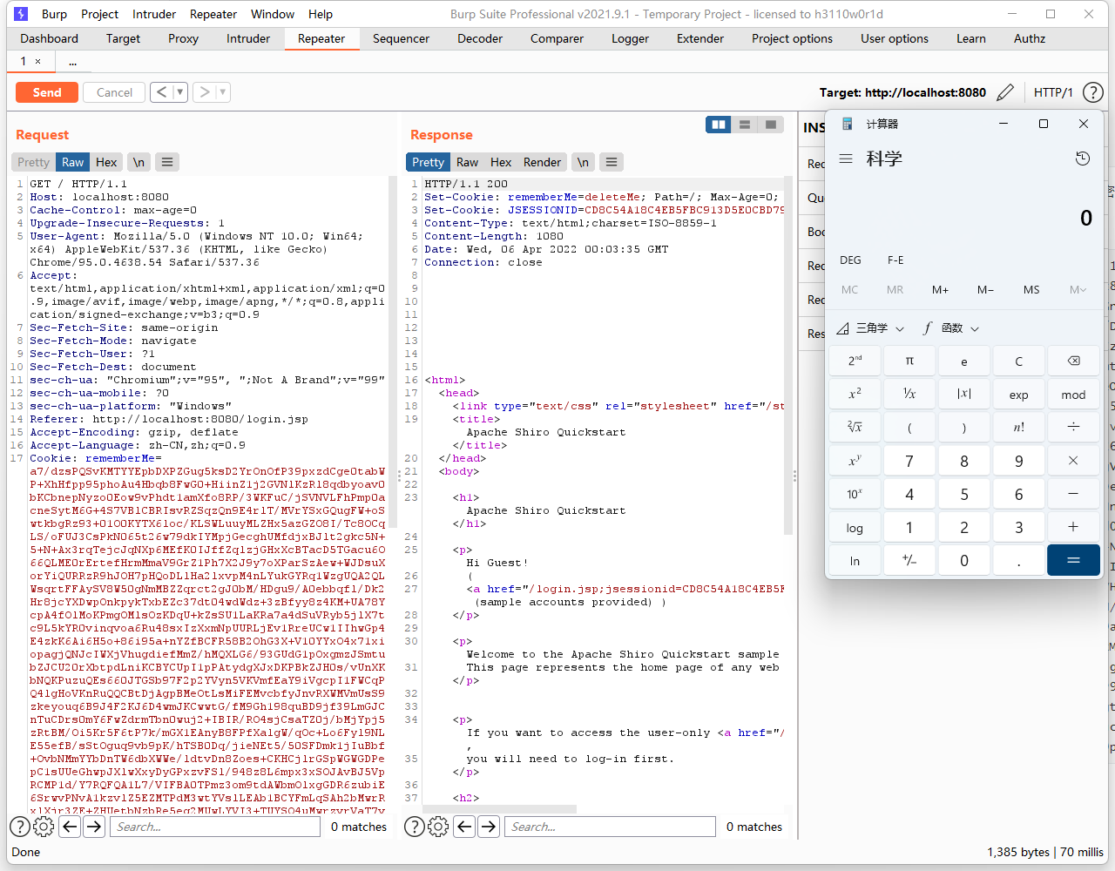Toggle non-printable chars in Response pane

point(583,162)
